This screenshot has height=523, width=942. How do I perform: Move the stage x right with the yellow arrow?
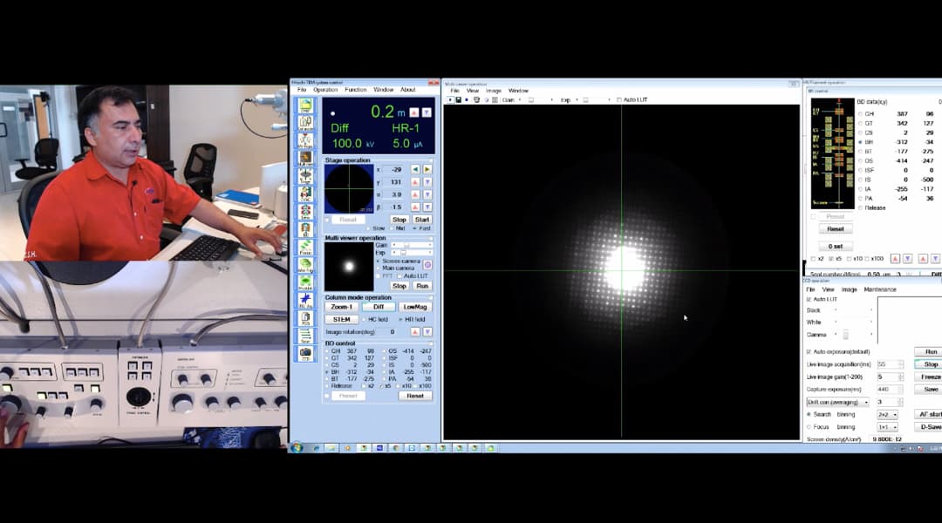(427, 170)
